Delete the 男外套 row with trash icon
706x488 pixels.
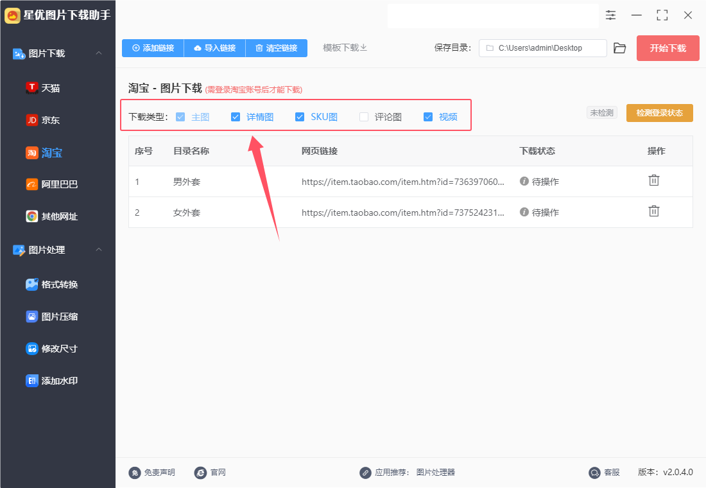[x=654, y=180]
